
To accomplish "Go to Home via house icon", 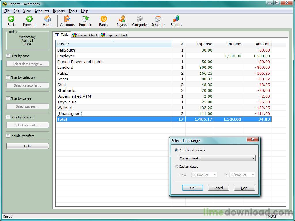I will tap(48, 19).
